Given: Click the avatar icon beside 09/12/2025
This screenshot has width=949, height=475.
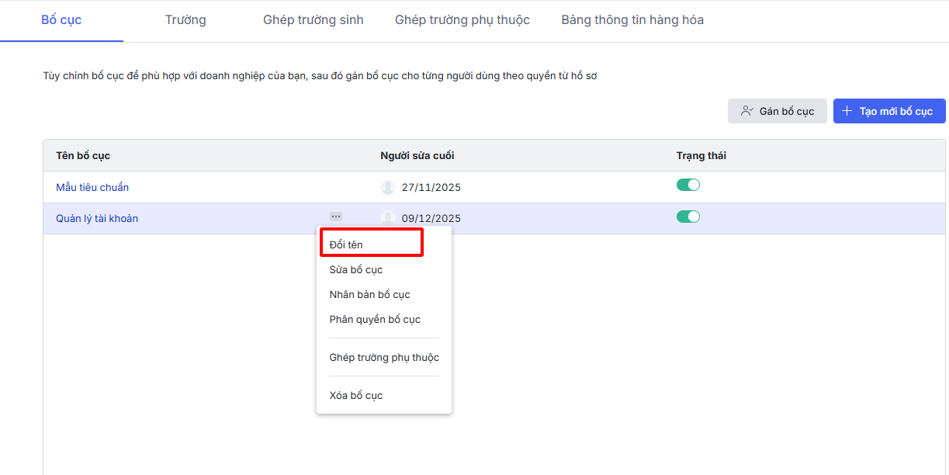Looking at the screenshot, I should pyautogui.click(x=388, y=218).
